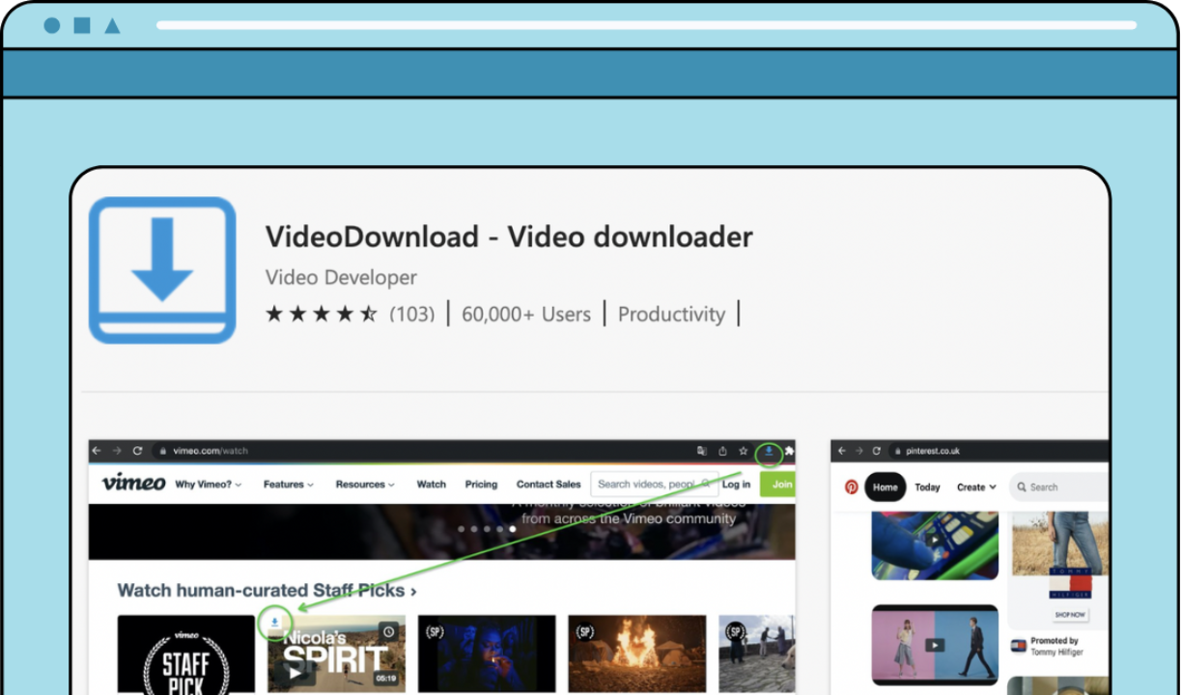Click the VideoDownload icon in Chrome's toolbar
1181x695 pixels.
[x=769, y=451]
